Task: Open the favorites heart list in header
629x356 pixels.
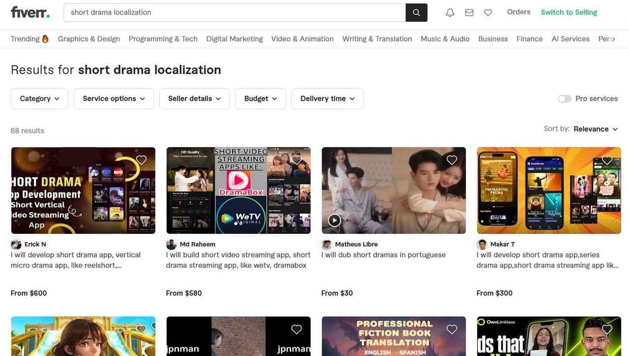Action: pyautogui.click(x=488, y=13)
